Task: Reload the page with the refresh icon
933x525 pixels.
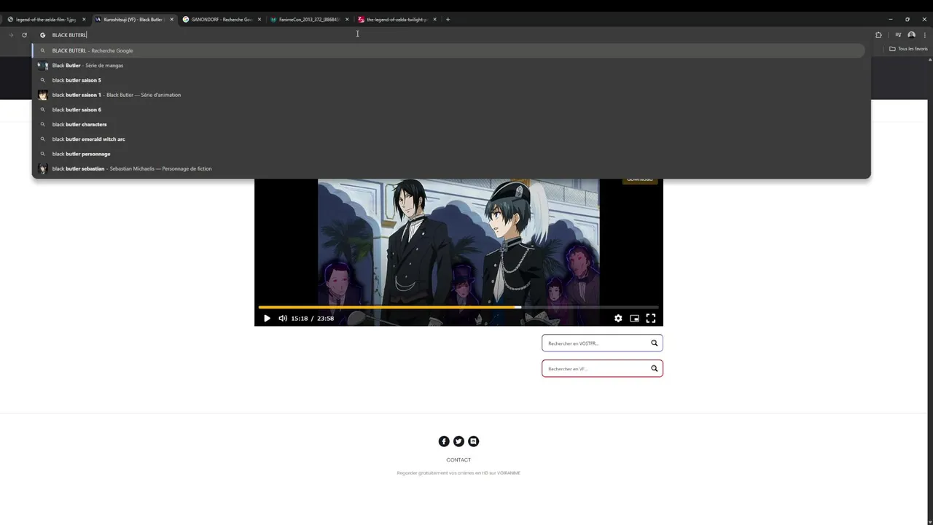Action: tap(24, 35)
